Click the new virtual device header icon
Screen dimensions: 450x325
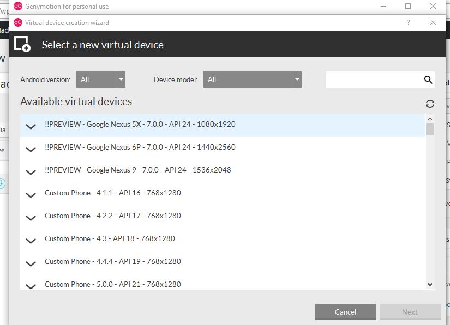[22, 45]
